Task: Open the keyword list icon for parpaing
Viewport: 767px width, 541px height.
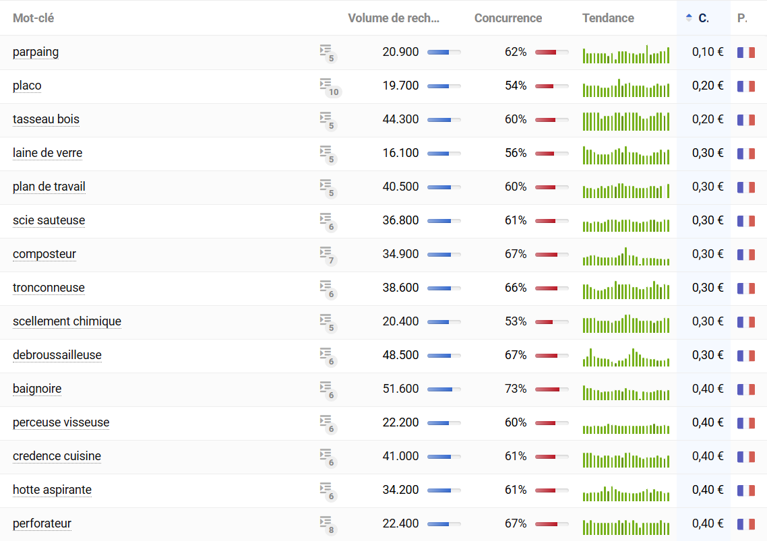Action: click(x=327, y=53)
